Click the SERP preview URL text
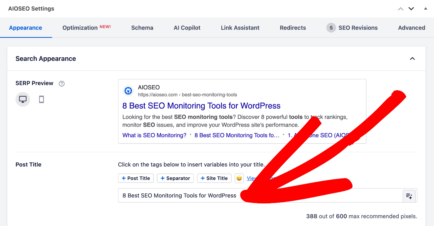The width and height of the screenshot is (434, 226). tap(188, 95)
